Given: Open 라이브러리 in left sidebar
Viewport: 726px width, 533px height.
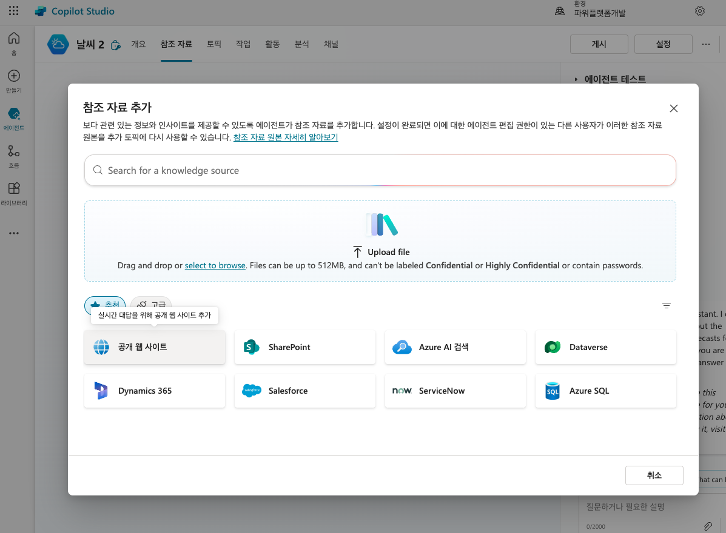Looking at the screenshot, I should click(x=14, y=194).
